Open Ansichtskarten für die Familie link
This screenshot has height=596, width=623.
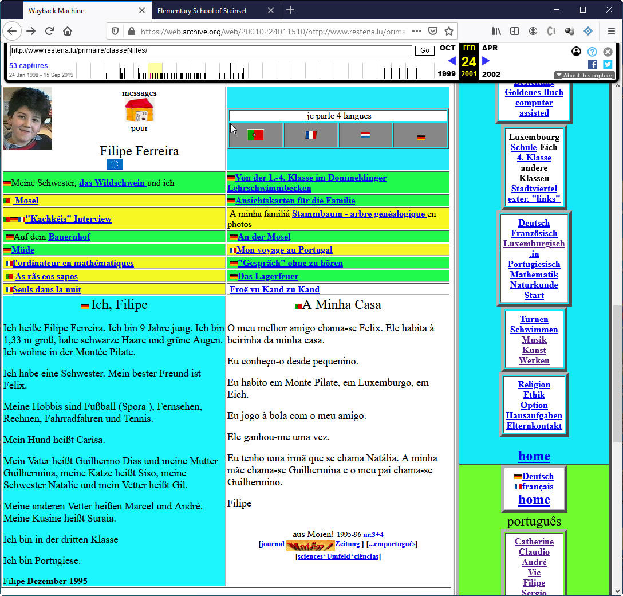[x=295, y=201]
